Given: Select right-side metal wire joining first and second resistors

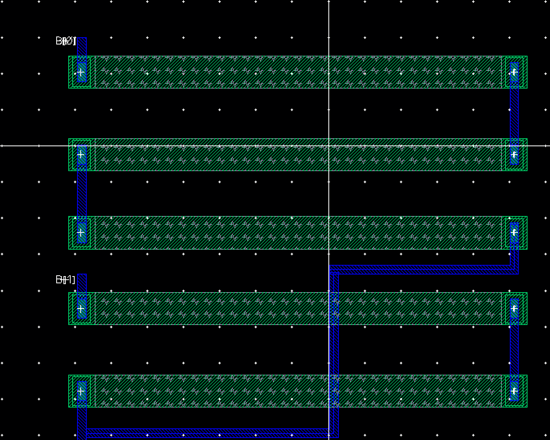Looking at the screenshot, I should (x=514, y=113).
